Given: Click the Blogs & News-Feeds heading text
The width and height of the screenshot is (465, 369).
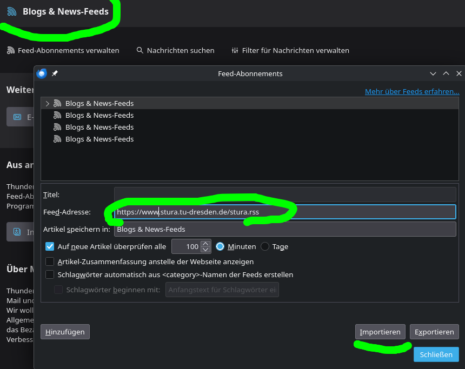Looking at the screenshot, I should click(65, 11).
